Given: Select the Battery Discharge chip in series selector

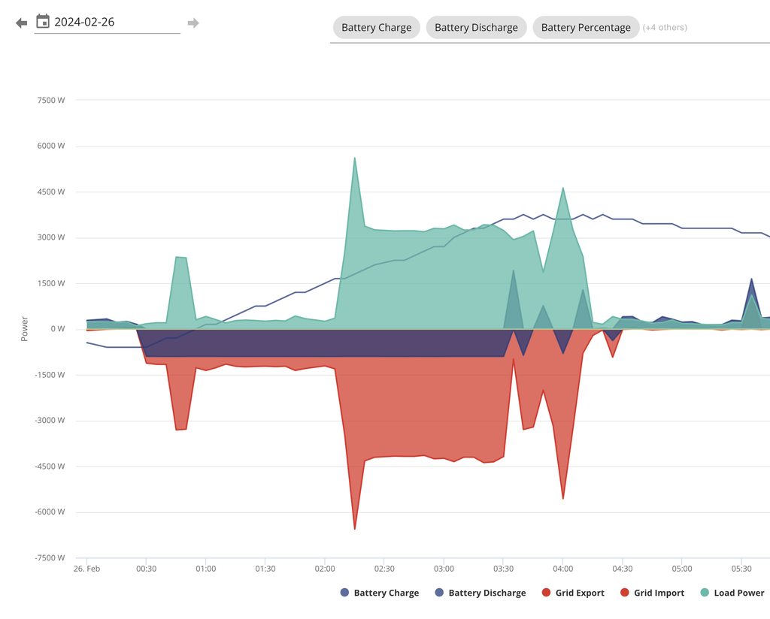Looking at the screenshot, I should click(x=476, y=28).
